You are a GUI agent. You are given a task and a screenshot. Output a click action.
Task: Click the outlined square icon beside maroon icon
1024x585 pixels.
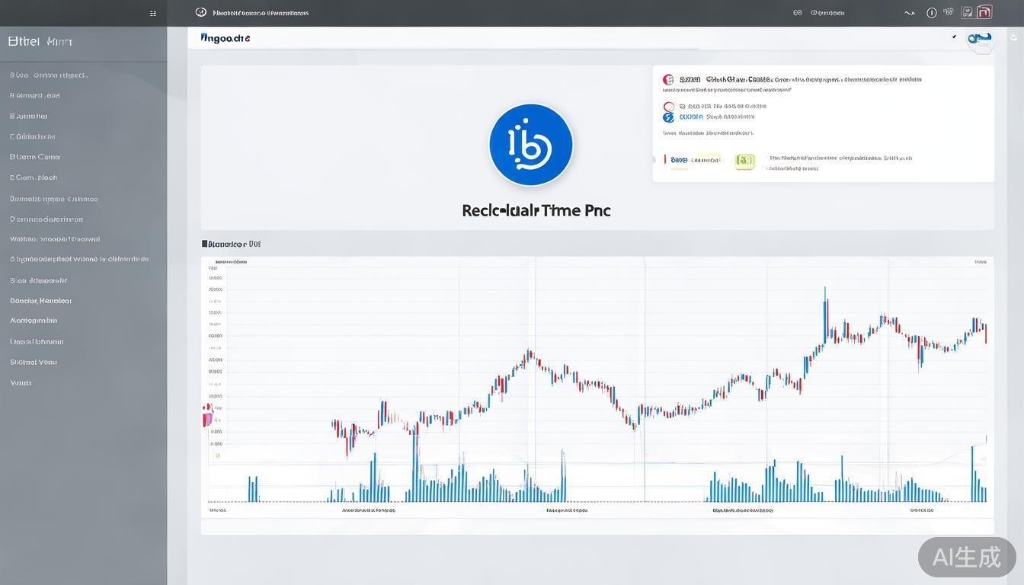tap(967, 12)
